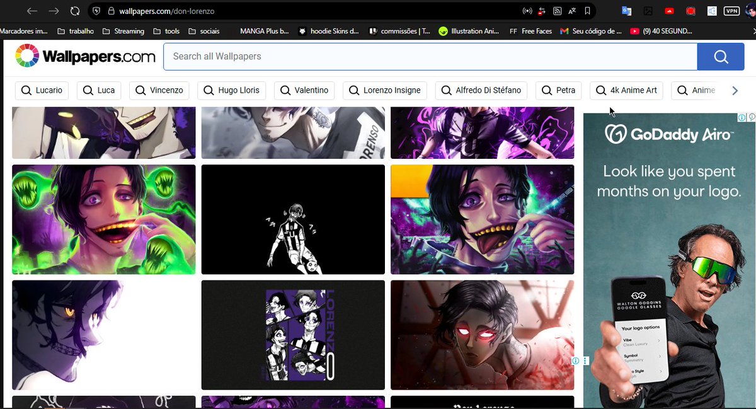Open the tools bookmarks folder
Image resolution: width=756 pixels, height=409 pixels.
click(166, 31)
